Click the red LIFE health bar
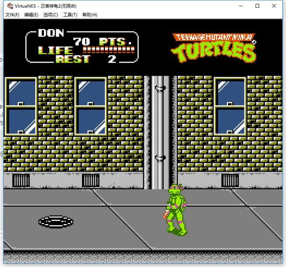The image size is (286, 267). pos(109,49)
